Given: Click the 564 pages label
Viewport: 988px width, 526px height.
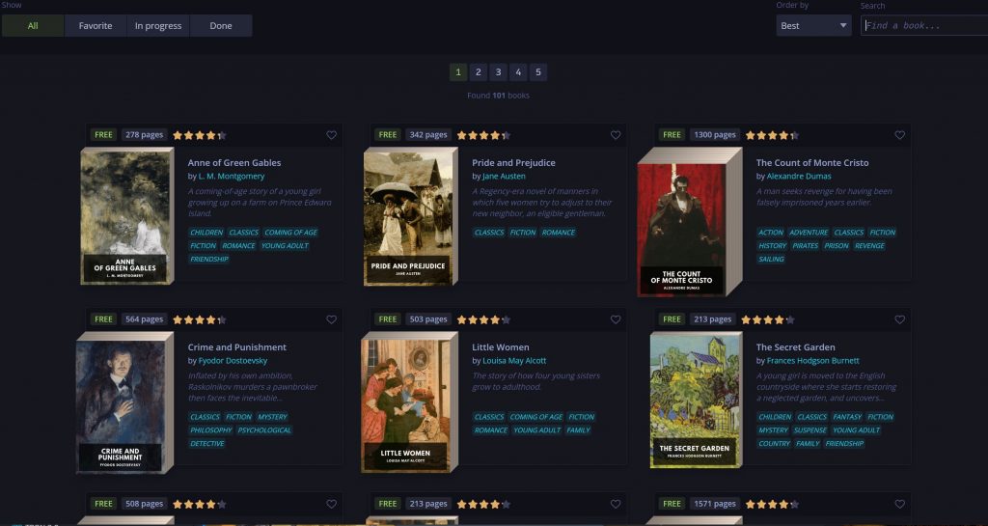Looking at the screenshot, I should pos(145,319).
